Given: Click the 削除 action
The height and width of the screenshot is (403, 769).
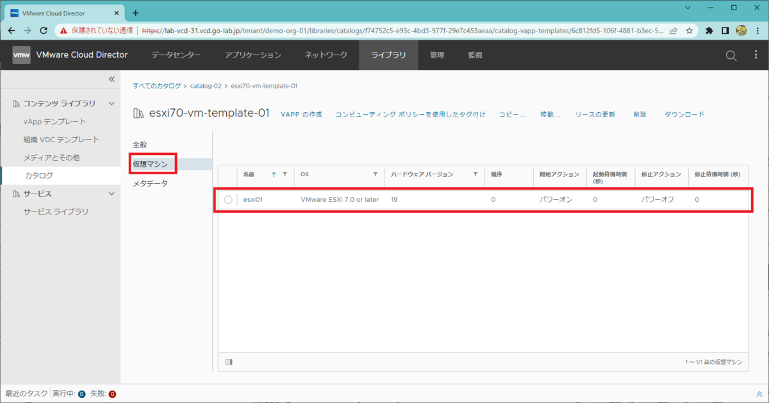Looking at the screenshot, I should point(640,114).
